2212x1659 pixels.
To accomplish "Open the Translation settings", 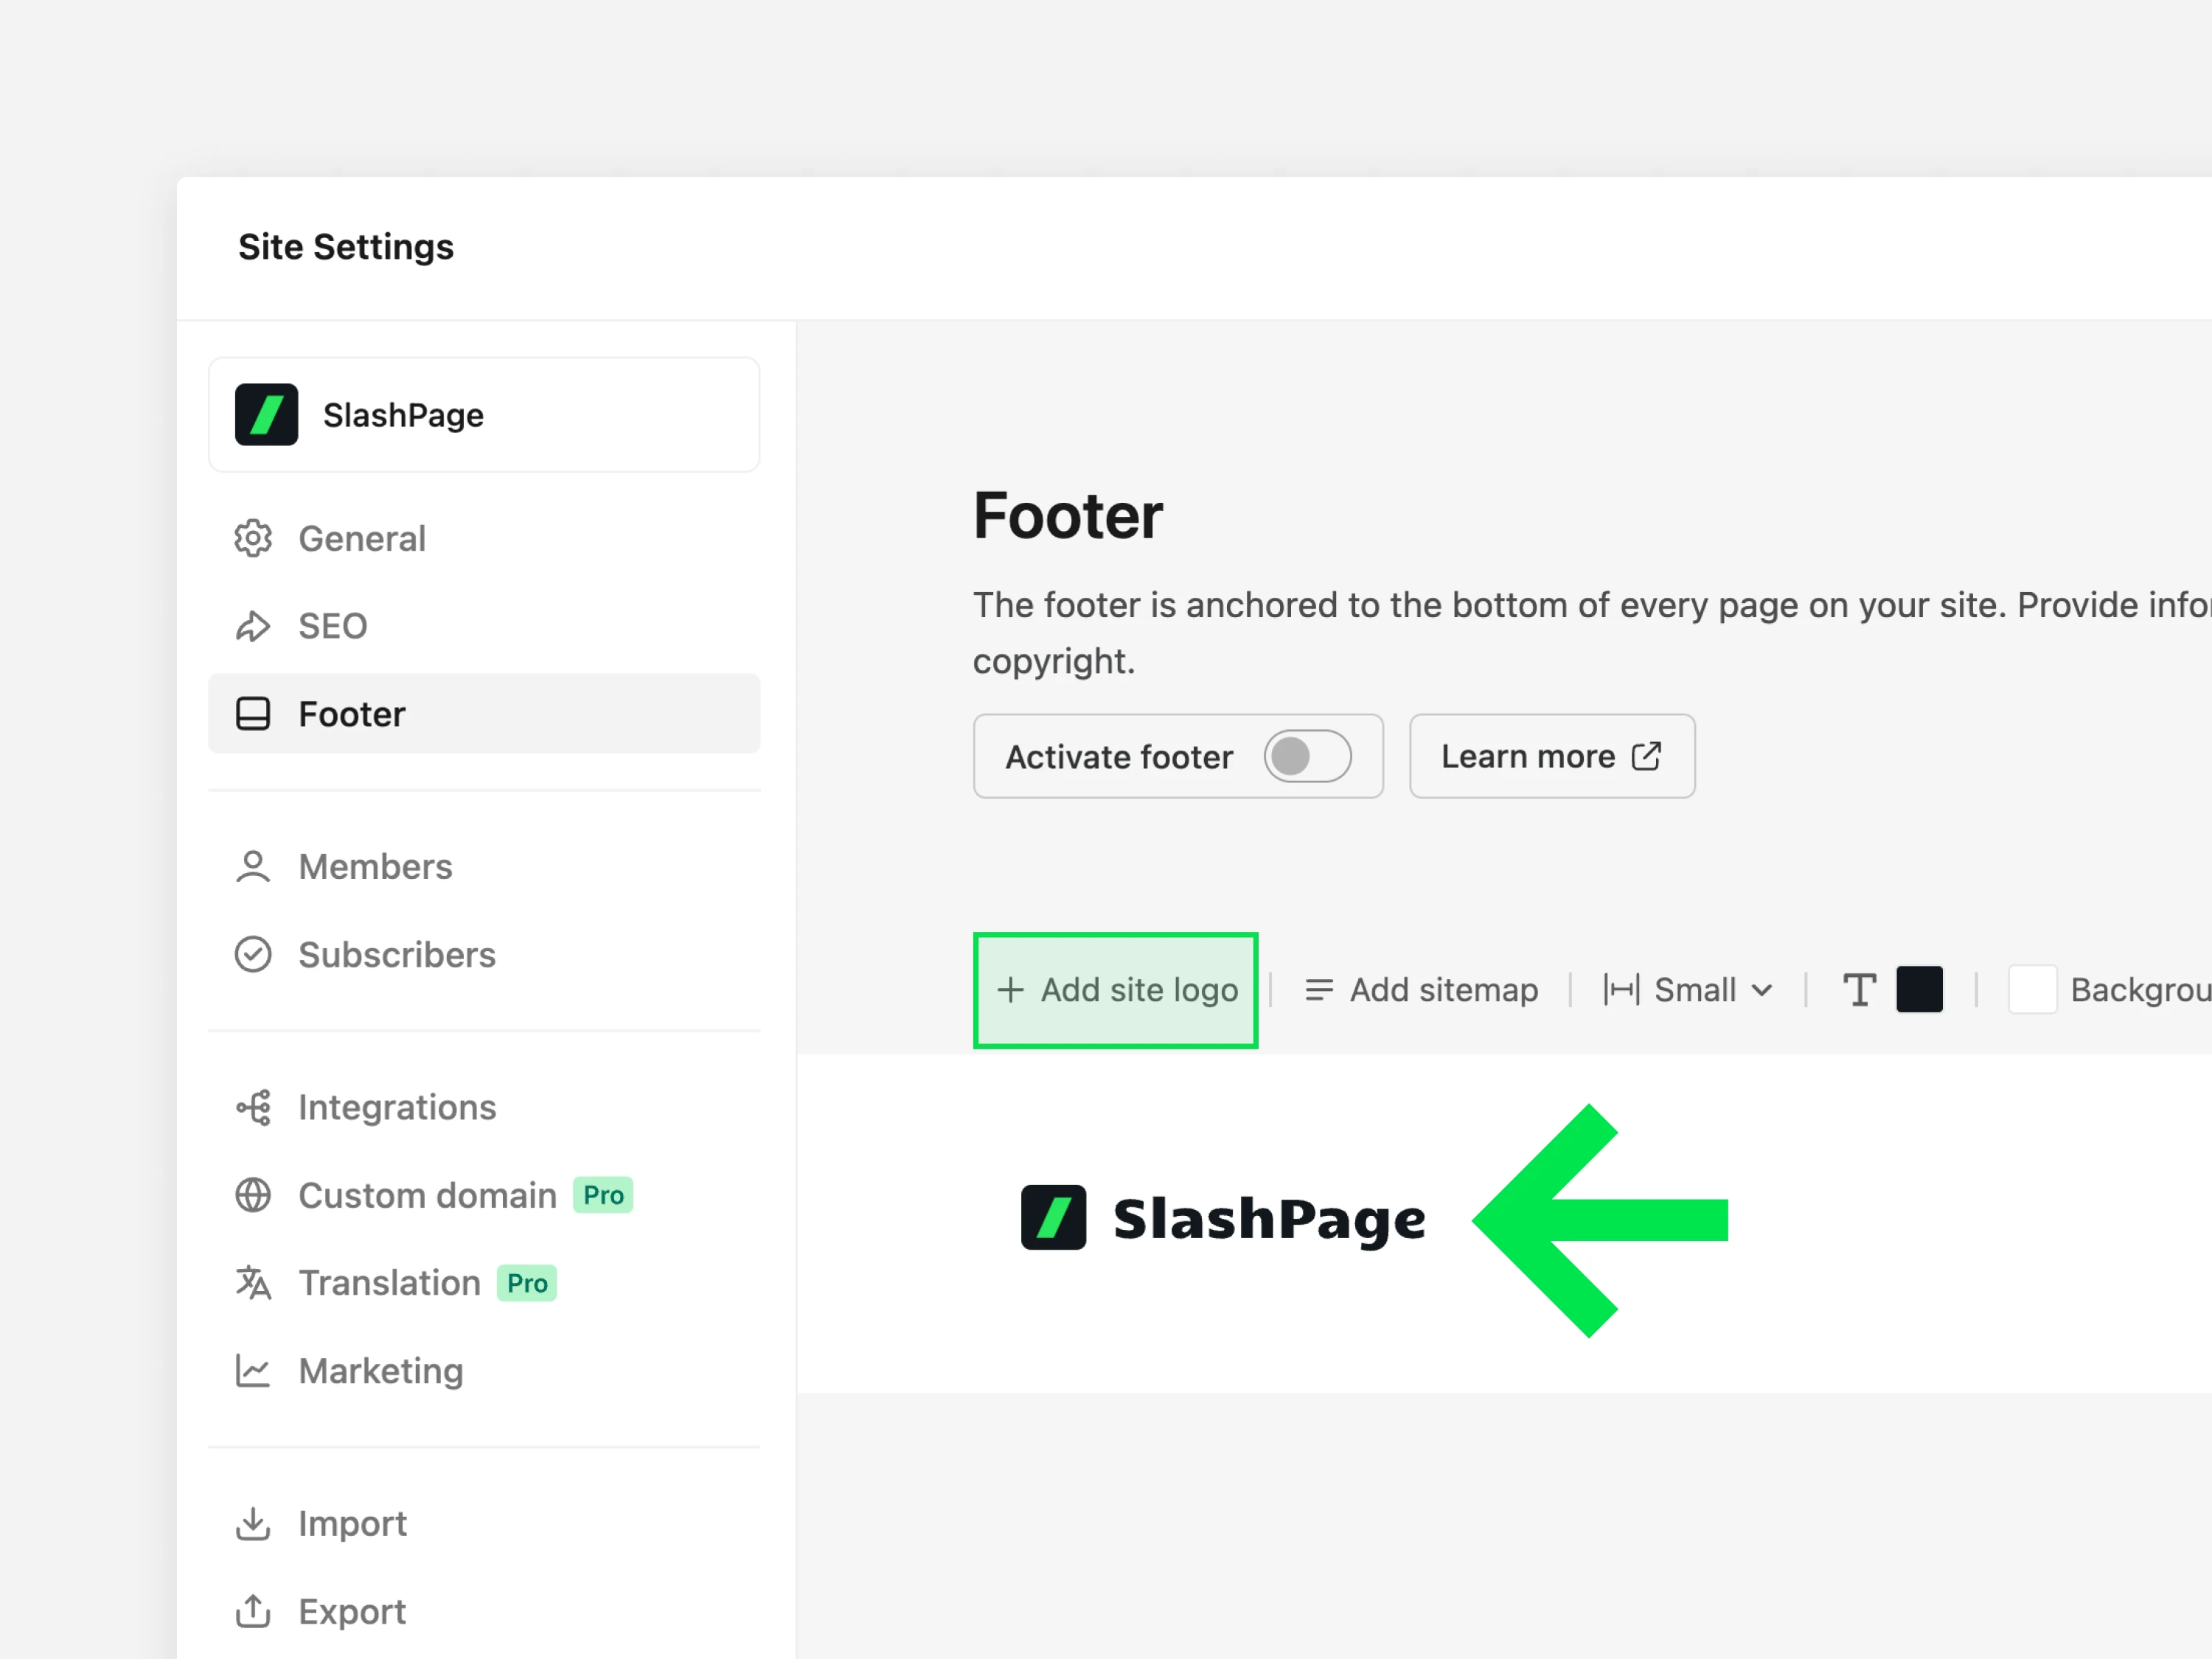I will [x=484, y=1282].
